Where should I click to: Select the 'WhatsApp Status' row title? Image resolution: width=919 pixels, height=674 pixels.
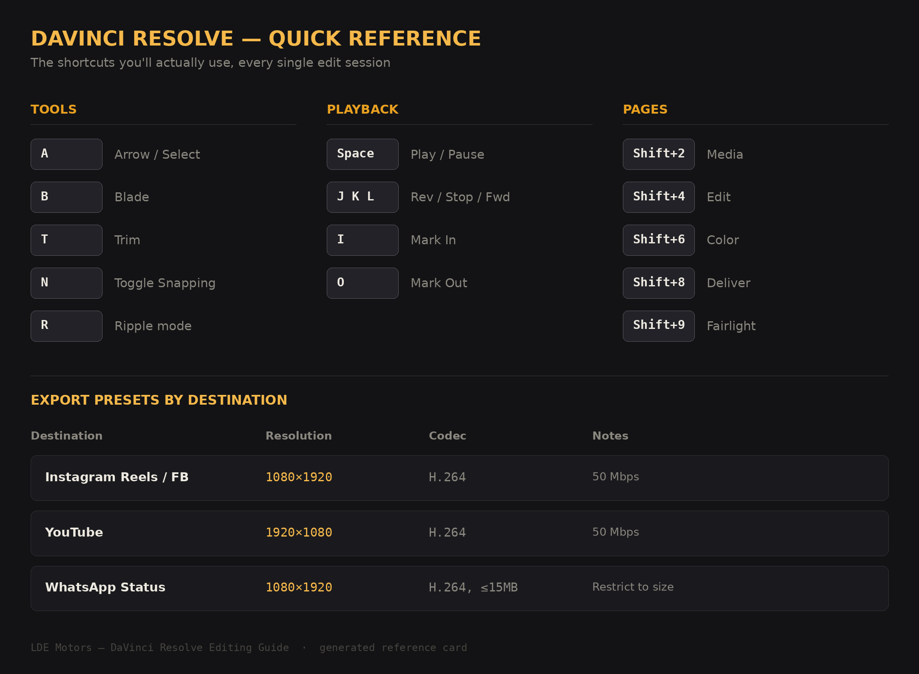pos(105,587)
